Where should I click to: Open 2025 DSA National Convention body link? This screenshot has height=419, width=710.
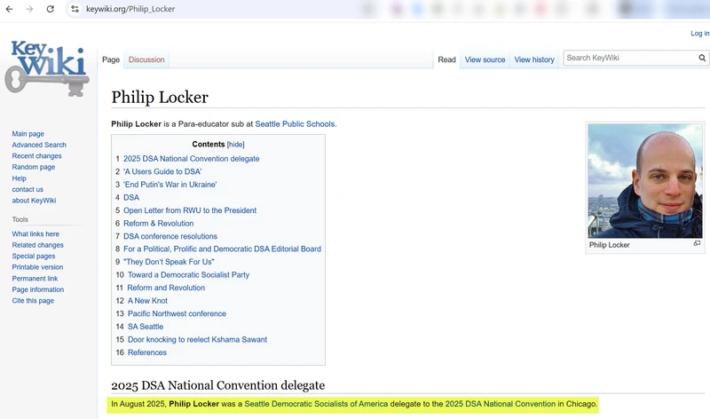pos(501,404)
